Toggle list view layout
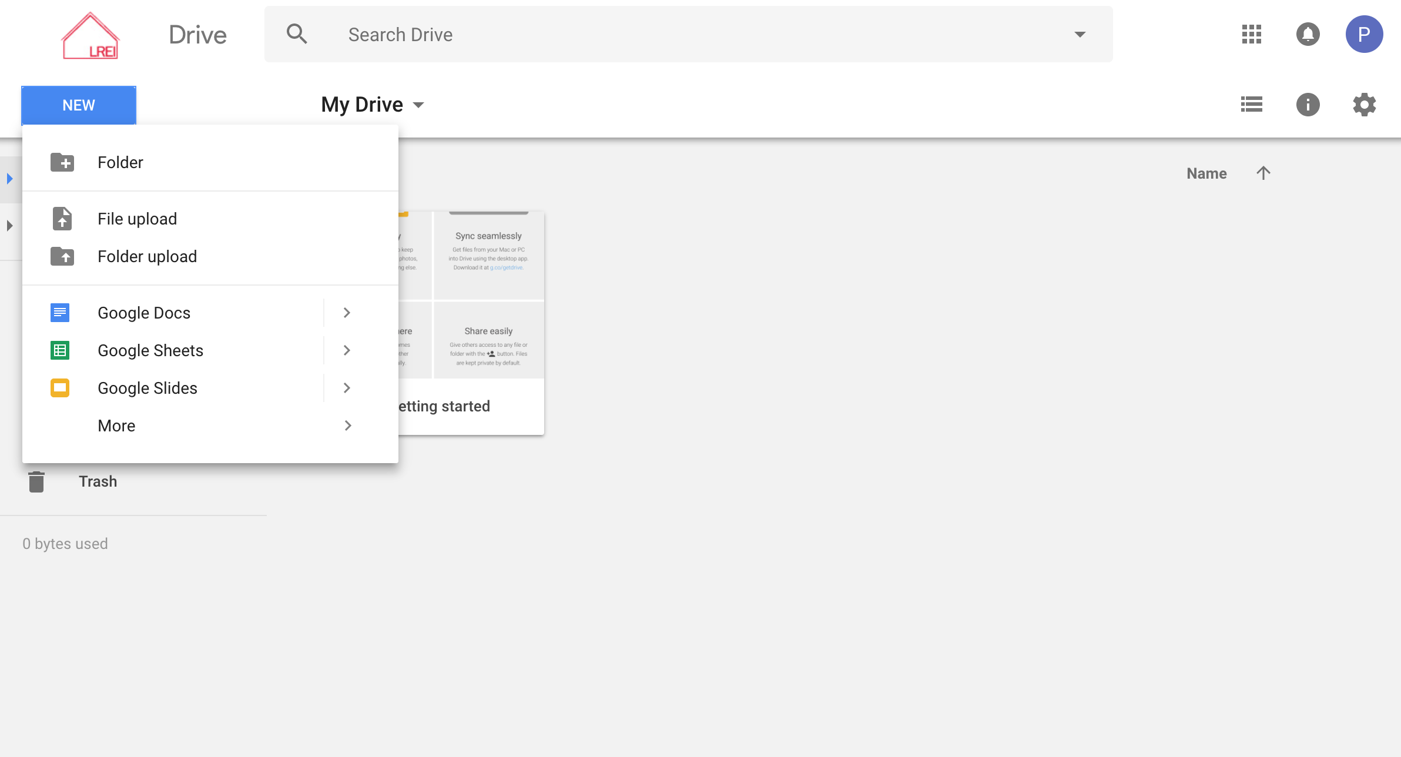 point(1252,104)
